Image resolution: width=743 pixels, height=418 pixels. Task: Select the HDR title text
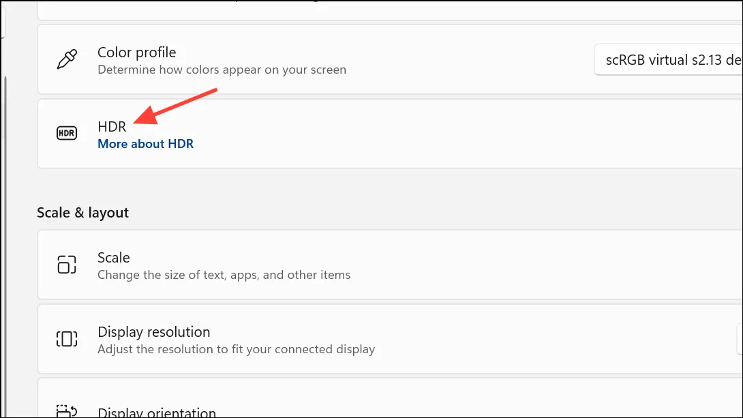tap(112, 127)
